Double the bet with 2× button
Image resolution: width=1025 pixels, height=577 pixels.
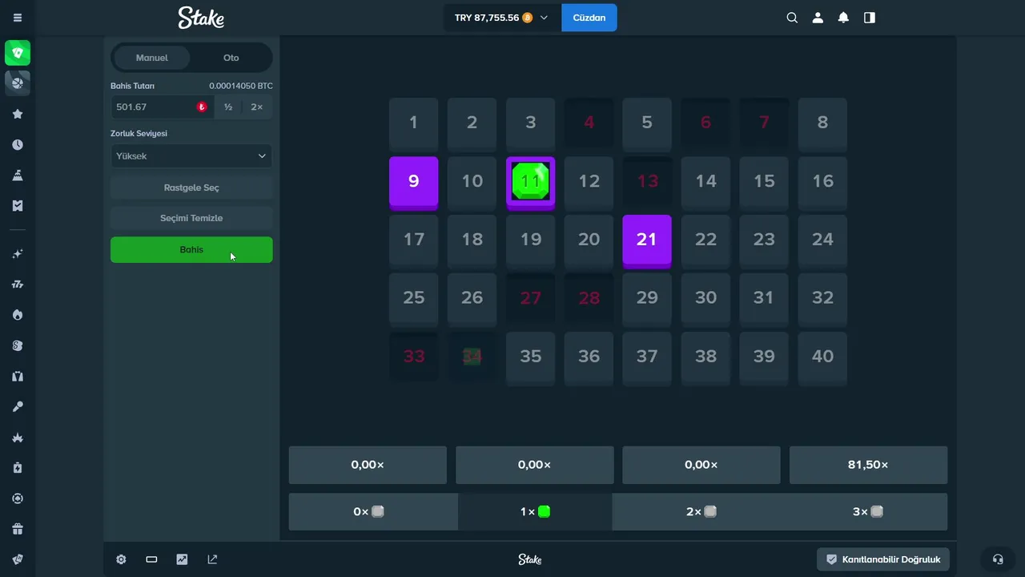(x=256, y=107)
